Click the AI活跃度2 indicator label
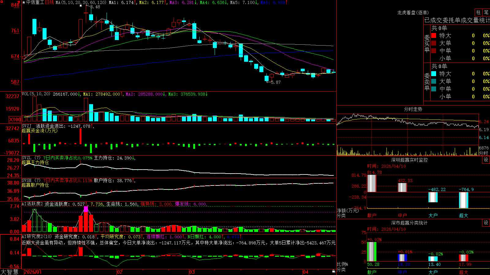This screenshot has height=275, width=490. pyautogui.click(x=32, y=204)
